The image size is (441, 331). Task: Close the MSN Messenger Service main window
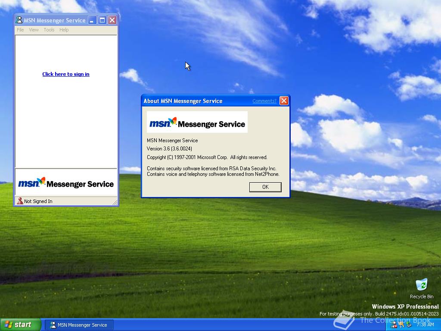click(112, 20)
